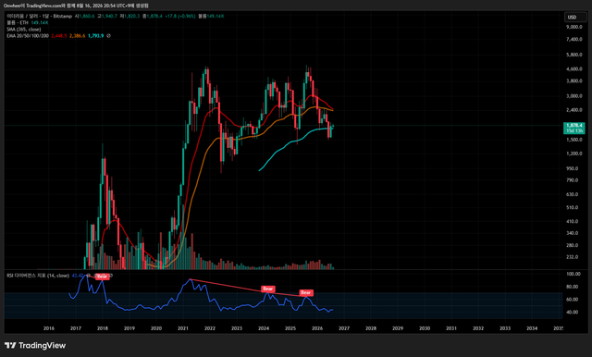Click the 2034 label on time axis
This screenshot has height=357, width=592.
point(532,328)
